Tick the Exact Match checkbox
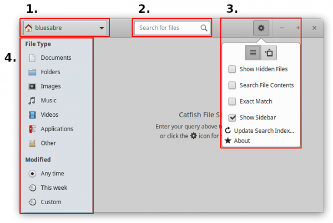Image resolution: width=333 pixels, height=223 pixels. pyautogui.click(x=232, y=101)
